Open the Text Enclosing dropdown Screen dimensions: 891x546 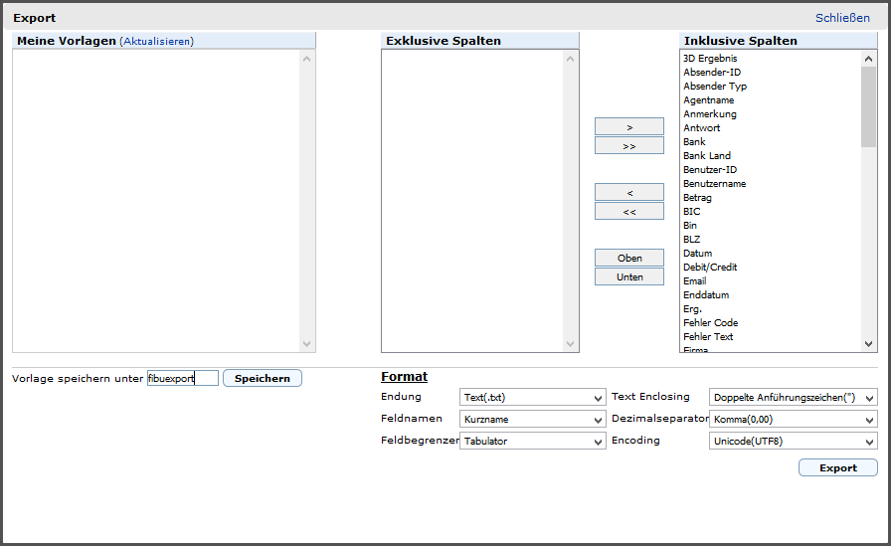pos(794,397)
